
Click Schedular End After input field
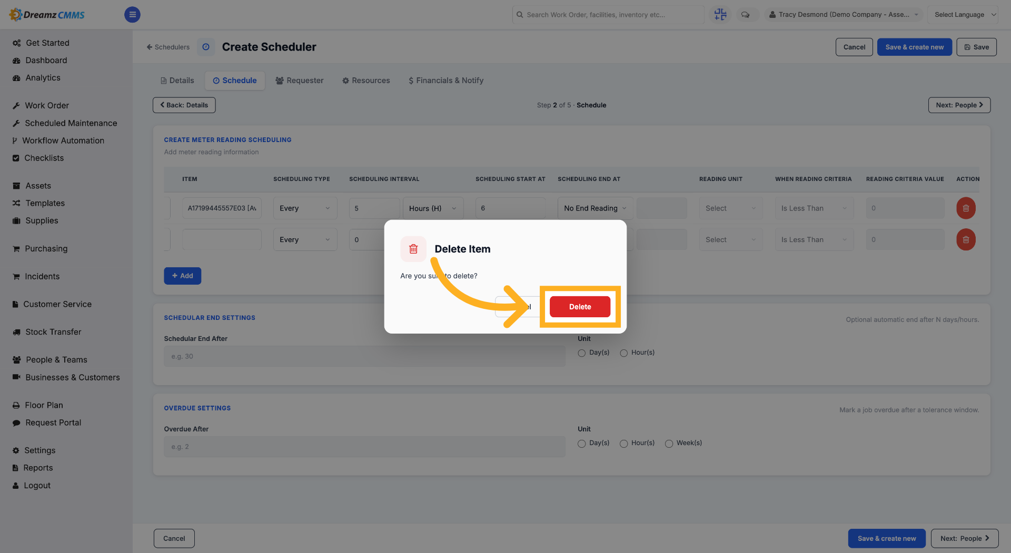(x=364, y=356)
